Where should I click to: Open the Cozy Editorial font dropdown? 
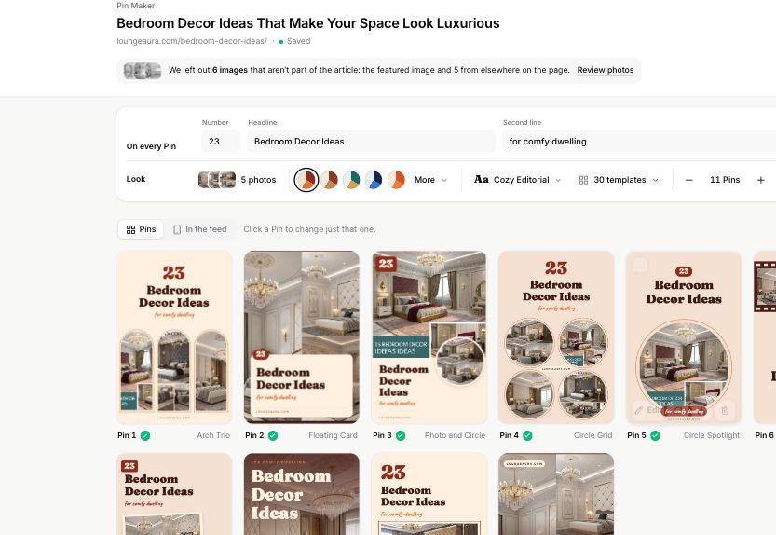pyautogui.click(x=517, y=180)
